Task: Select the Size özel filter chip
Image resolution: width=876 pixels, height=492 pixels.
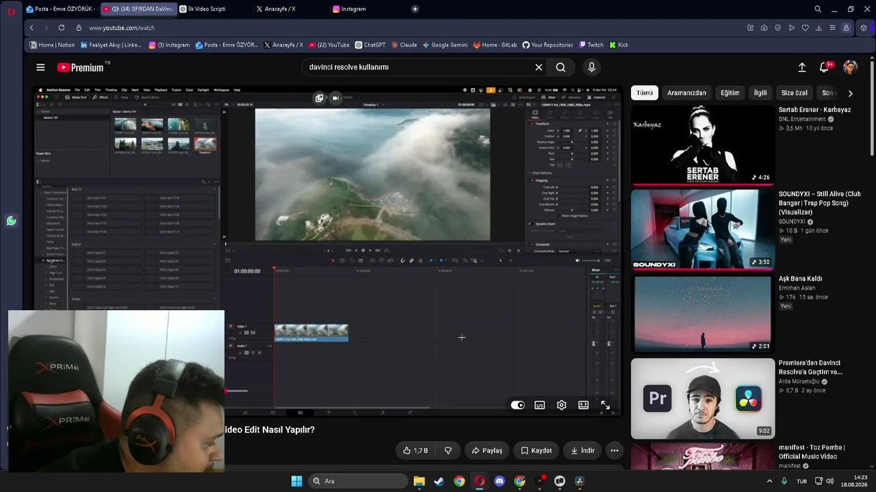Action: coord(795,93)
